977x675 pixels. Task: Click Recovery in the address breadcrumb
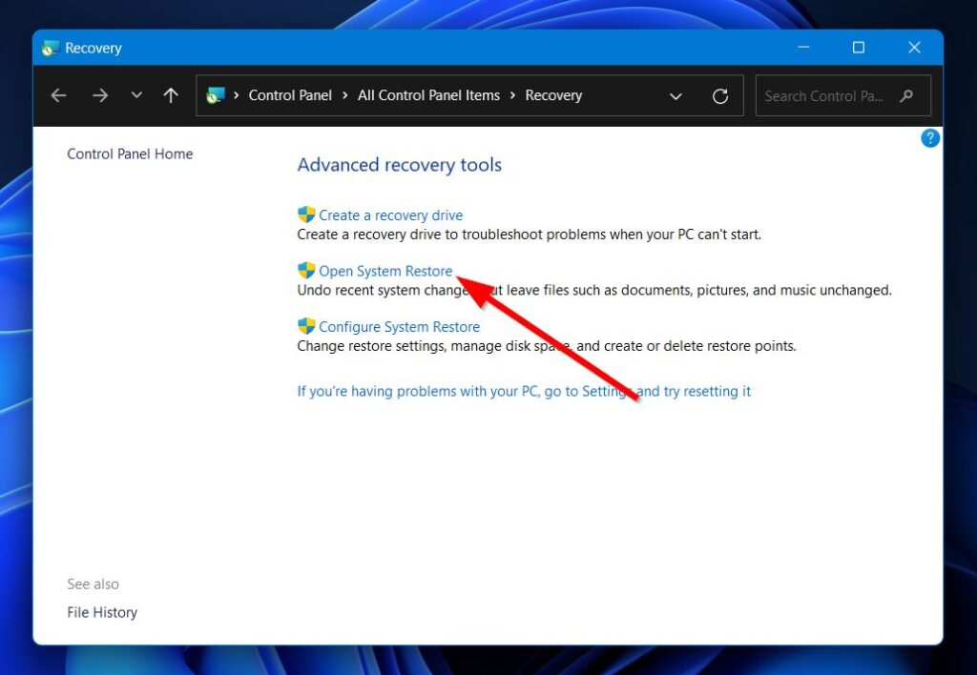(553, 95)
